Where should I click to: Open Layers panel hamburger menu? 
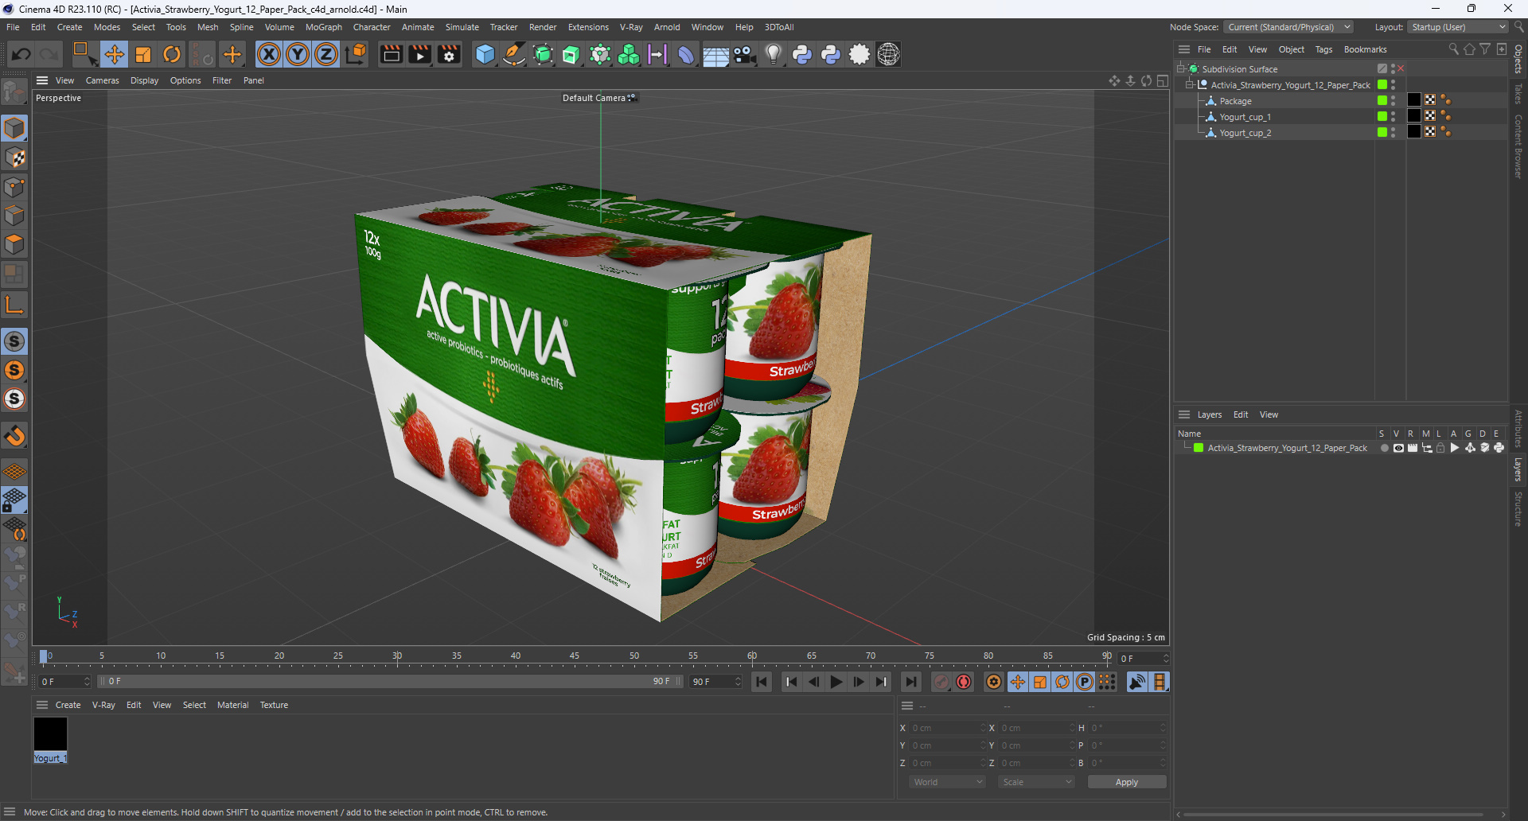pyautogui.click(x=1184, y=414)
